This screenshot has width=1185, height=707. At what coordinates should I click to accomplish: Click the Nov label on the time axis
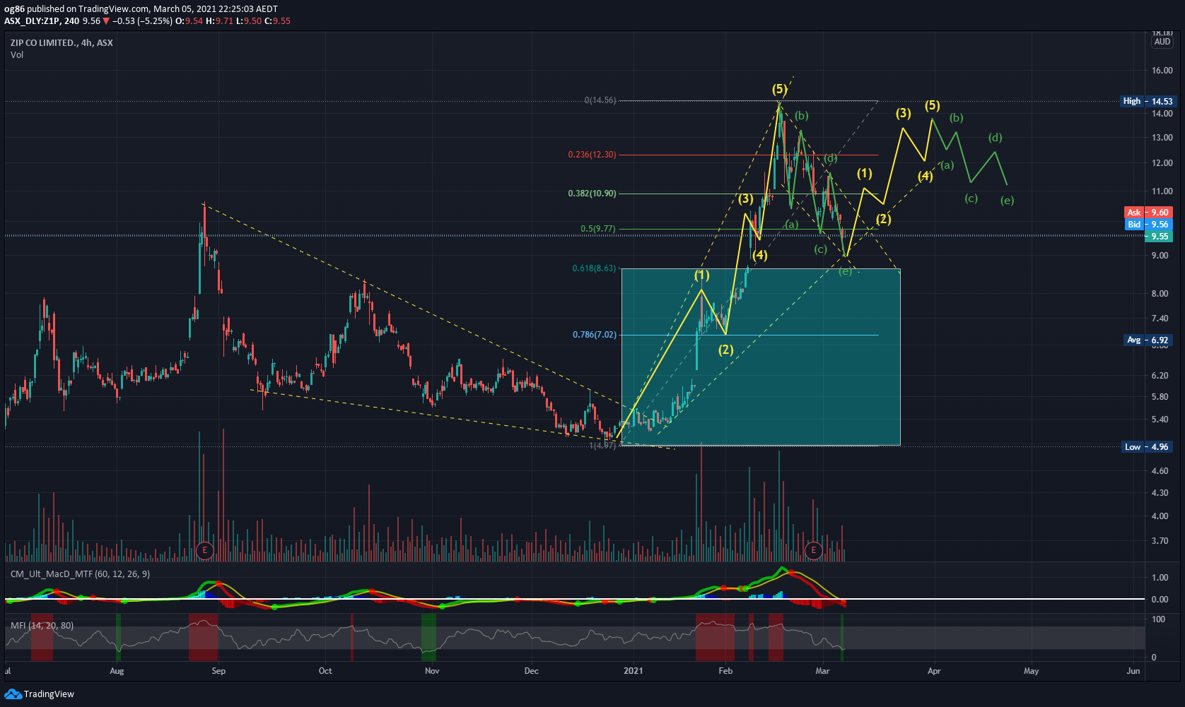pyautogui.click(x=432, y=670)
